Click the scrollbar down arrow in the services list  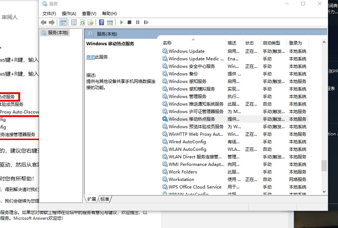coord(324,191)
